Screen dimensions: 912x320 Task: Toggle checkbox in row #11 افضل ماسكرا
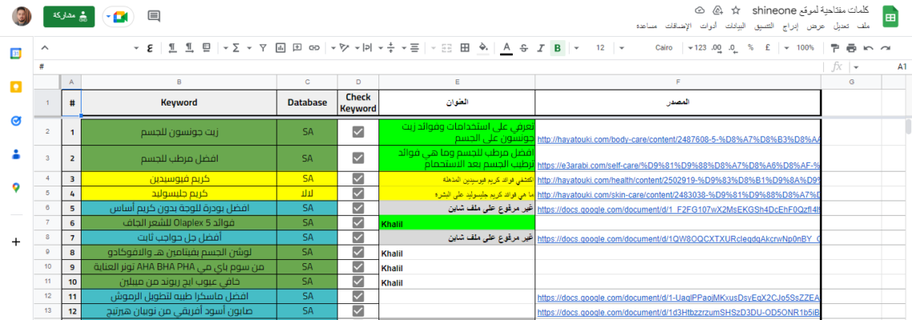coord(358,298)
